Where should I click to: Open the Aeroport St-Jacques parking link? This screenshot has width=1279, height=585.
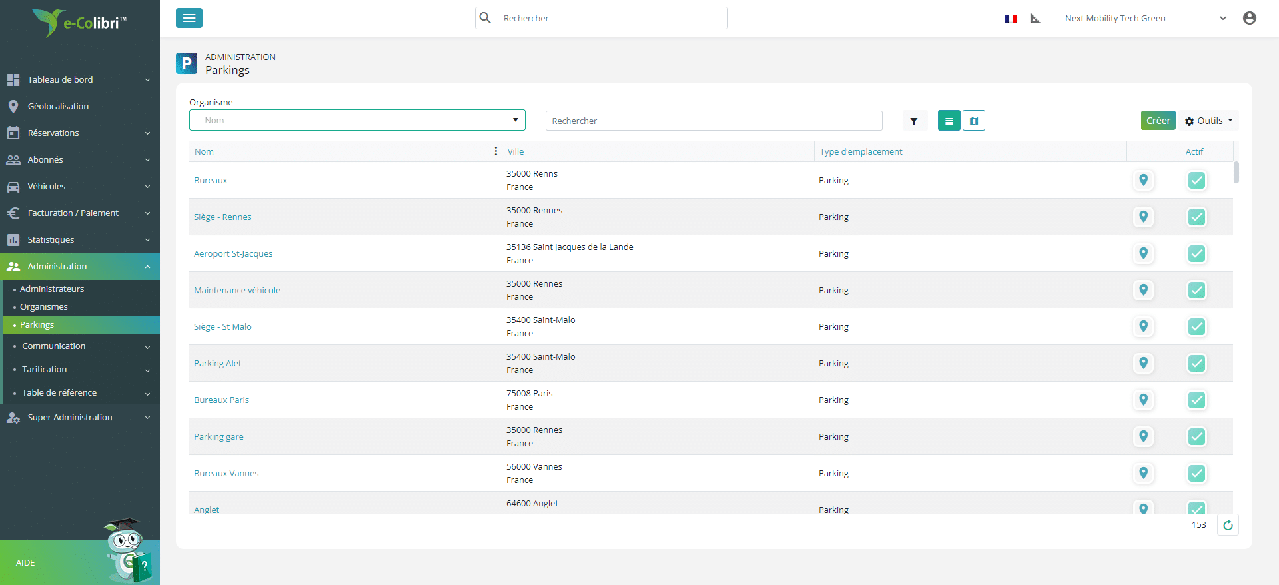tap(233, 253)
